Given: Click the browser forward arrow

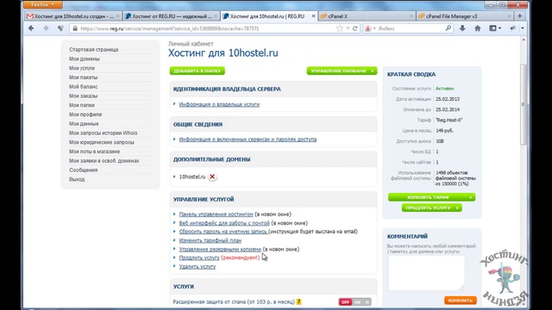Looking at the screenshot, I should tap(46, 28).
